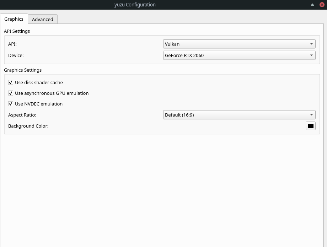Click the window shade arrow in title bar
Image resolution: width=327 pixels, height=247 pixels.
tap(312, 5)
